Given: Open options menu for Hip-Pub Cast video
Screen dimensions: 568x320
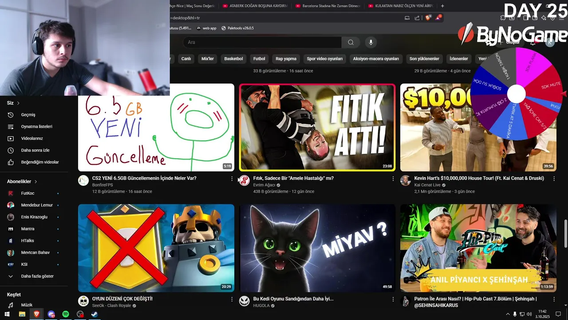Looking at the screenshot, I should pos(554,300).
